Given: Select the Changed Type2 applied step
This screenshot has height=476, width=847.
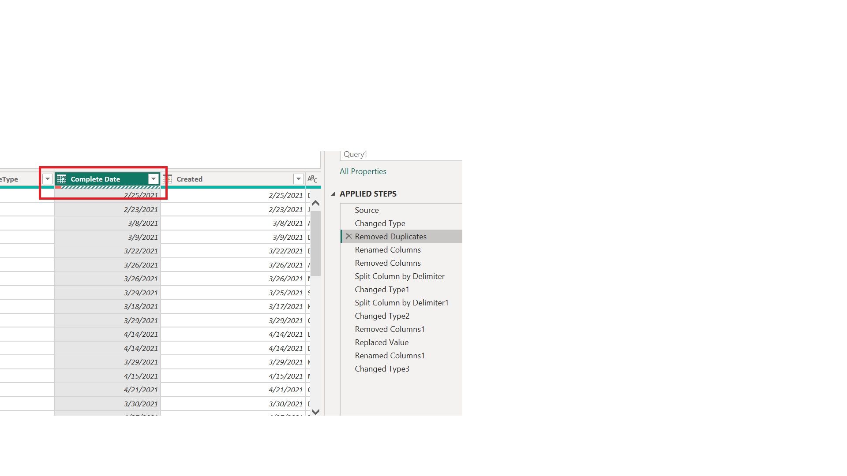Looking at the screenshot, I should pyautogui.click(x=401, y=316).
